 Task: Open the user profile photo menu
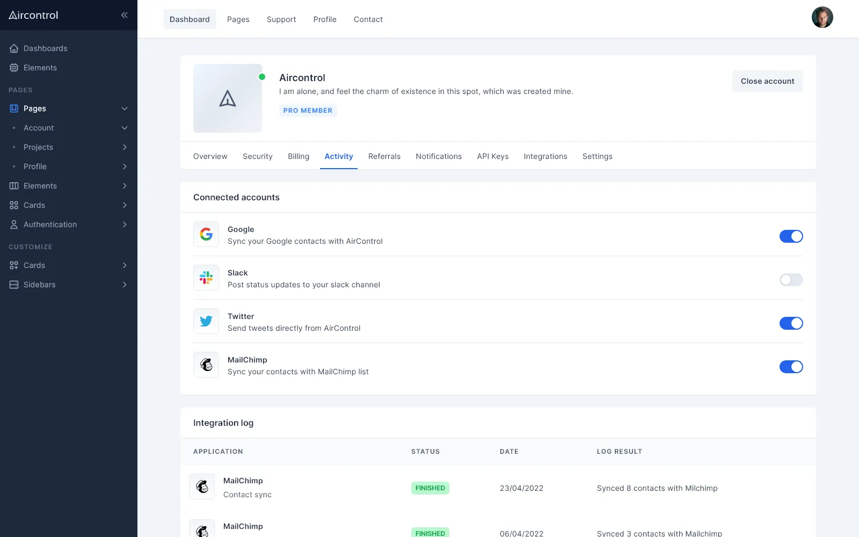coord(822,17)
